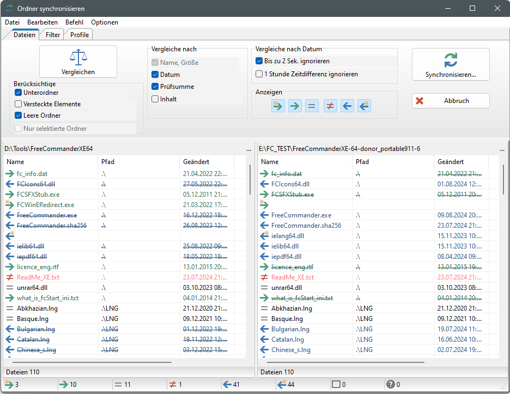Click the not-equal icon beside left ReadMe_XE.txt
The height and width of the screenshot is (394, 510).
coord(10,277)
